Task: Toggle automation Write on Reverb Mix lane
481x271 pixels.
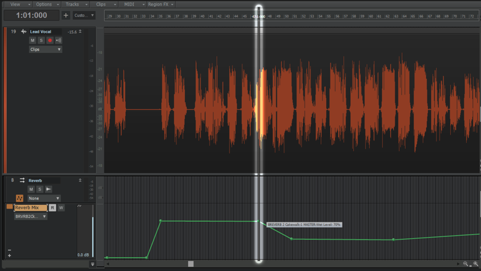Action: (61, 208)
